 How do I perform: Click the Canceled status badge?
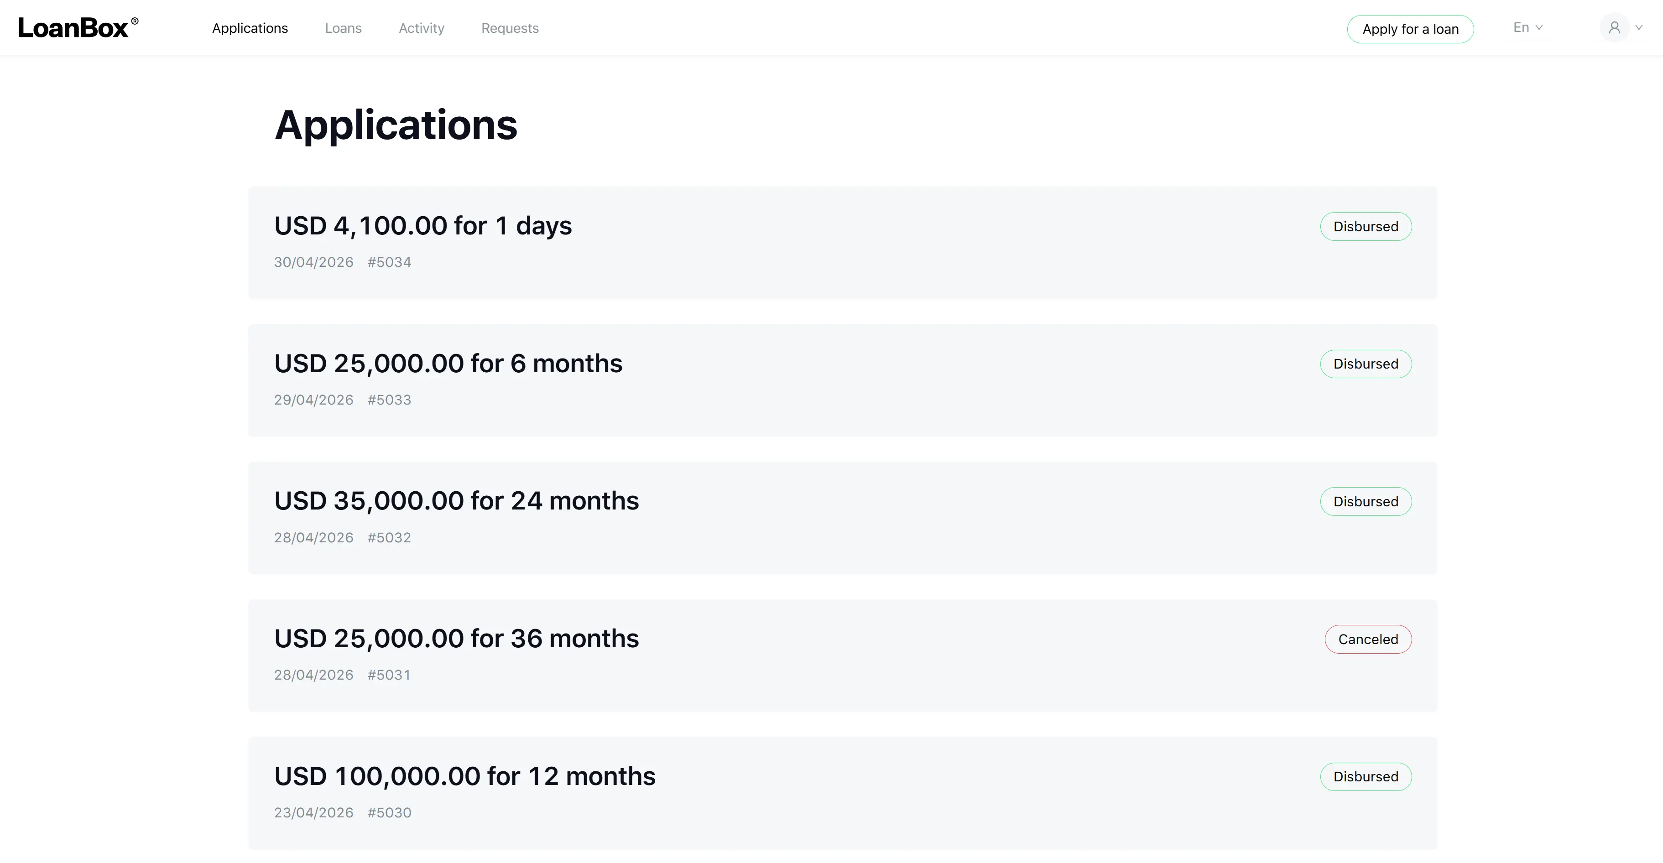pyautogui.click(x=1368, y=639)
